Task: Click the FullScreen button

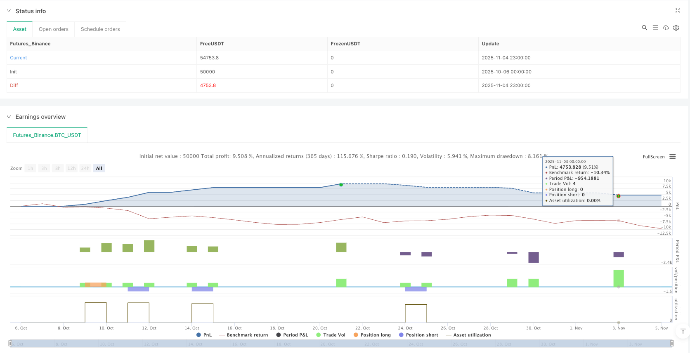Action: 653,157
